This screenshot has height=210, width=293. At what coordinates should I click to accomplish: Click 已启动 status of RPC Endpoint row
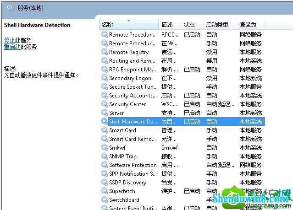click(x=192, y=70)
